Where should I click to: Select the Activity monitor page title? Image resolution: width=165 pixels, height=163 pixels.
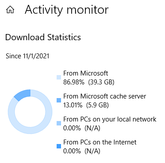67,10
